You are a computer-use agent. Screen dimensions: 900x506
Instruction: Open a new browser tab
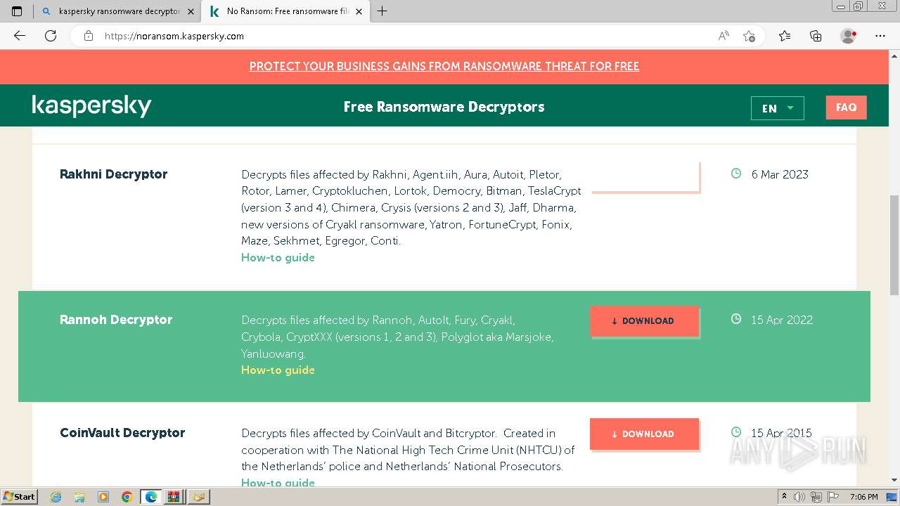382,11
